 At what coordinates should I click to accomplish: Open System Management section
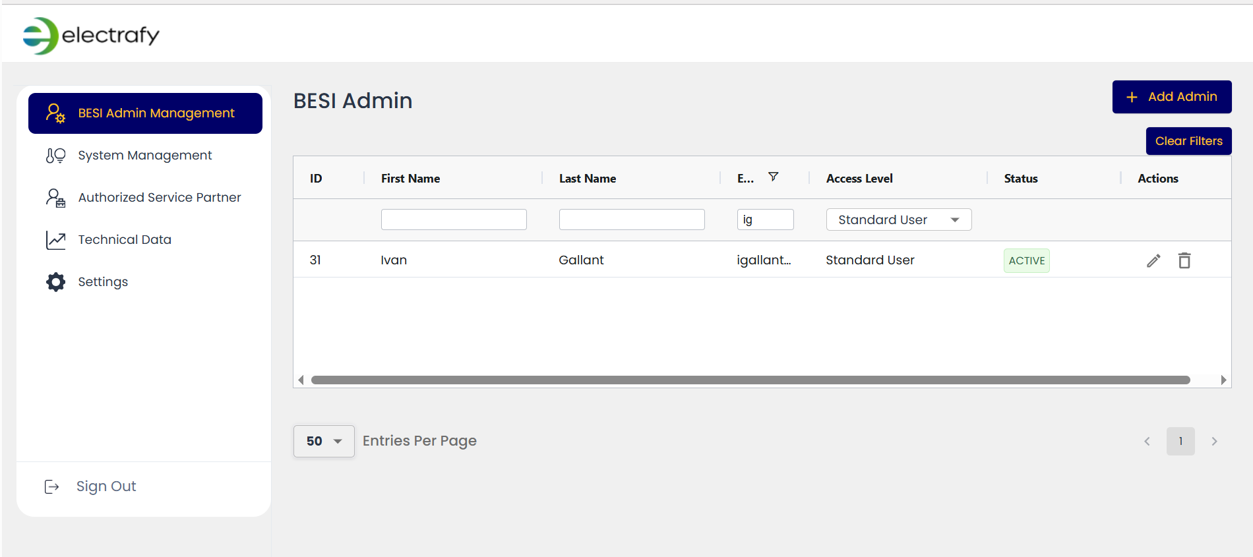(x=145, y=156)
